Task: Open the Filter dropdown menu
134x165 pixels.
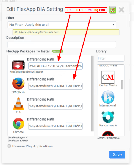Action: [x=62, y=25]
